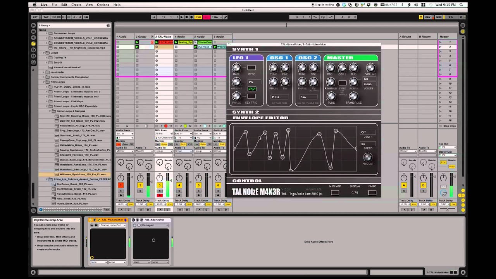Open track 3 MIDI From dropdown
The height and width of the screenshot is (279, 496).
(164, 133)
